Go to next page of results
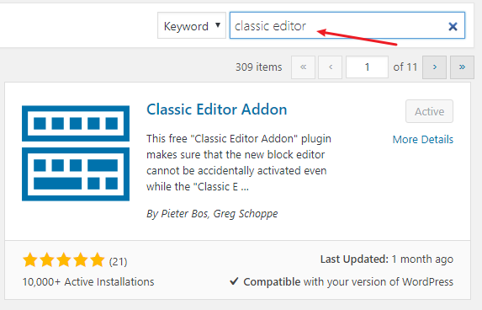 click(x=434, y=67)
